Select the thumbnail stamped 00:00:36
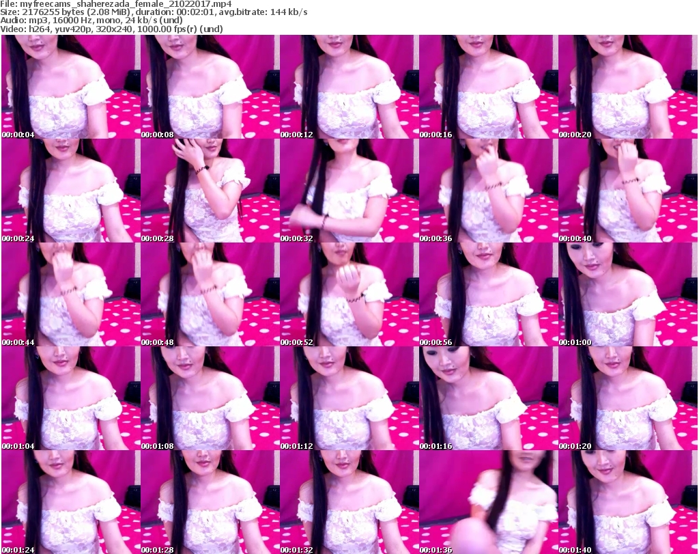 (489, 191)
